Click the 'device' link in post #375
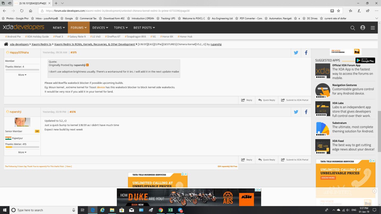 (101, 87)
